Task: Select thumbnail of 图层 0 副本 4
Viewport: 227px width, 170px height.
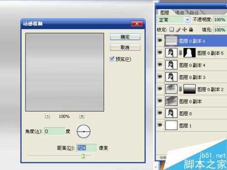Action: coord(171,65)
